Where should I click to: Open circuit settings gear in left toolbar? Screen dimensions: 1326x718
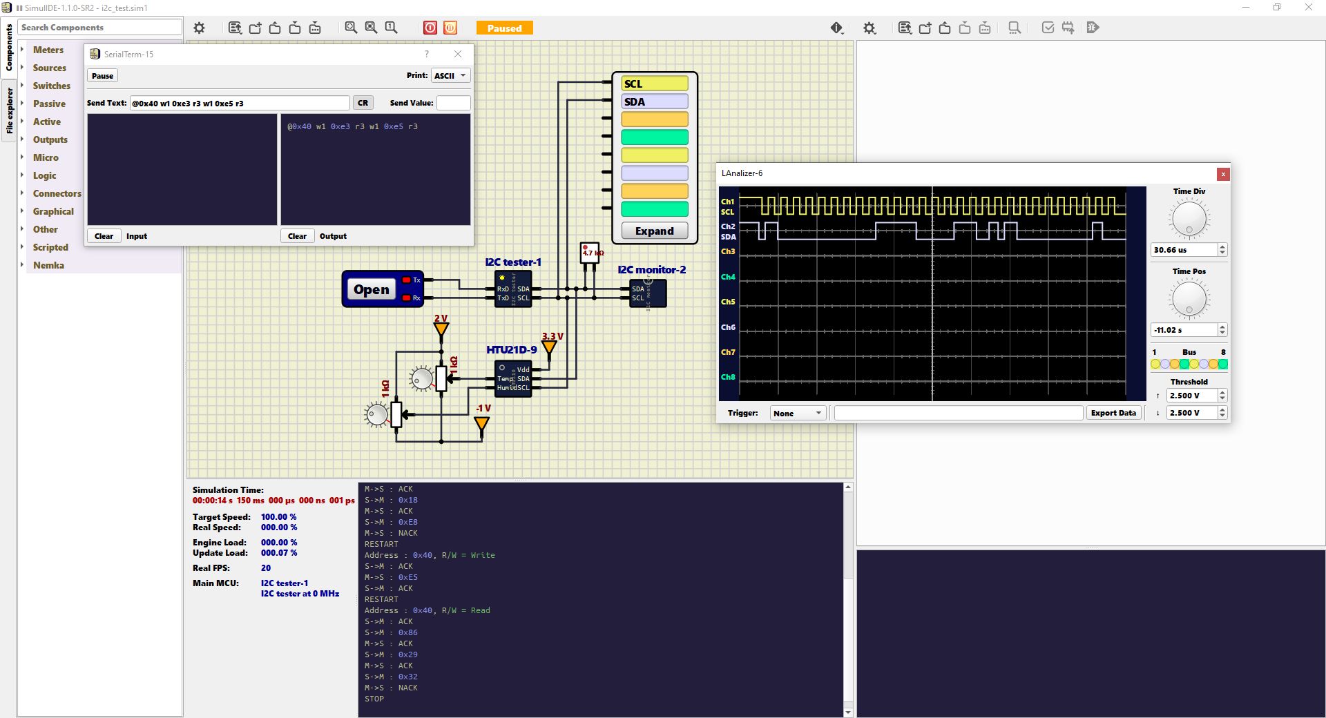tap(199, 28)
